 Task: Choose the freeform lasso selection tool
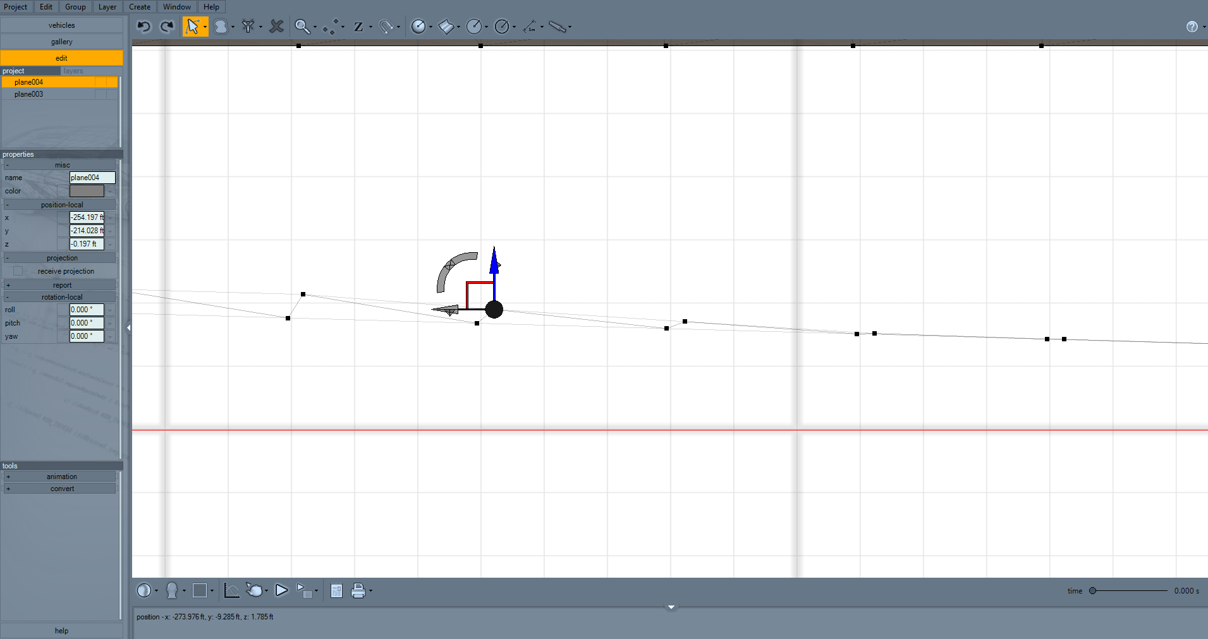coord(221,27)
